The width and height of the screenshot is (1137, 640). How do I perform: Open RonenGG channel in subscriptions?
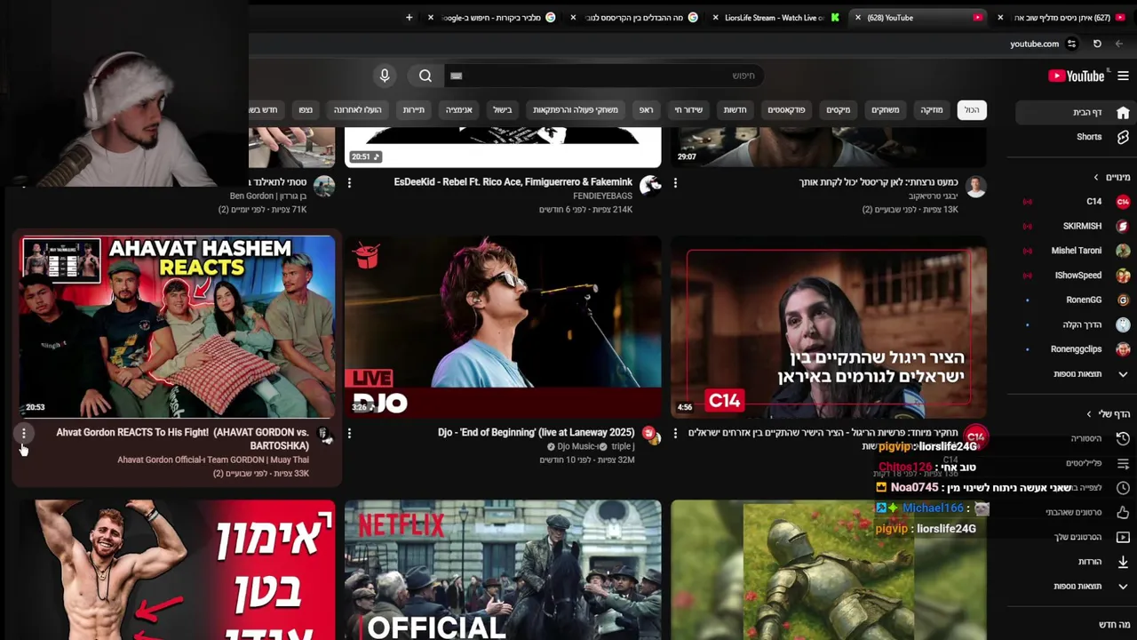tap(1072, 300)
